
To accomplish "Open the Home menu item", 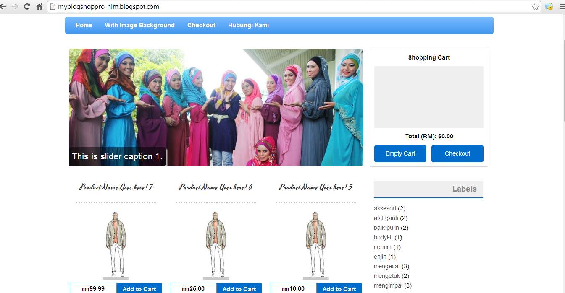I will [x=84, y=25].
